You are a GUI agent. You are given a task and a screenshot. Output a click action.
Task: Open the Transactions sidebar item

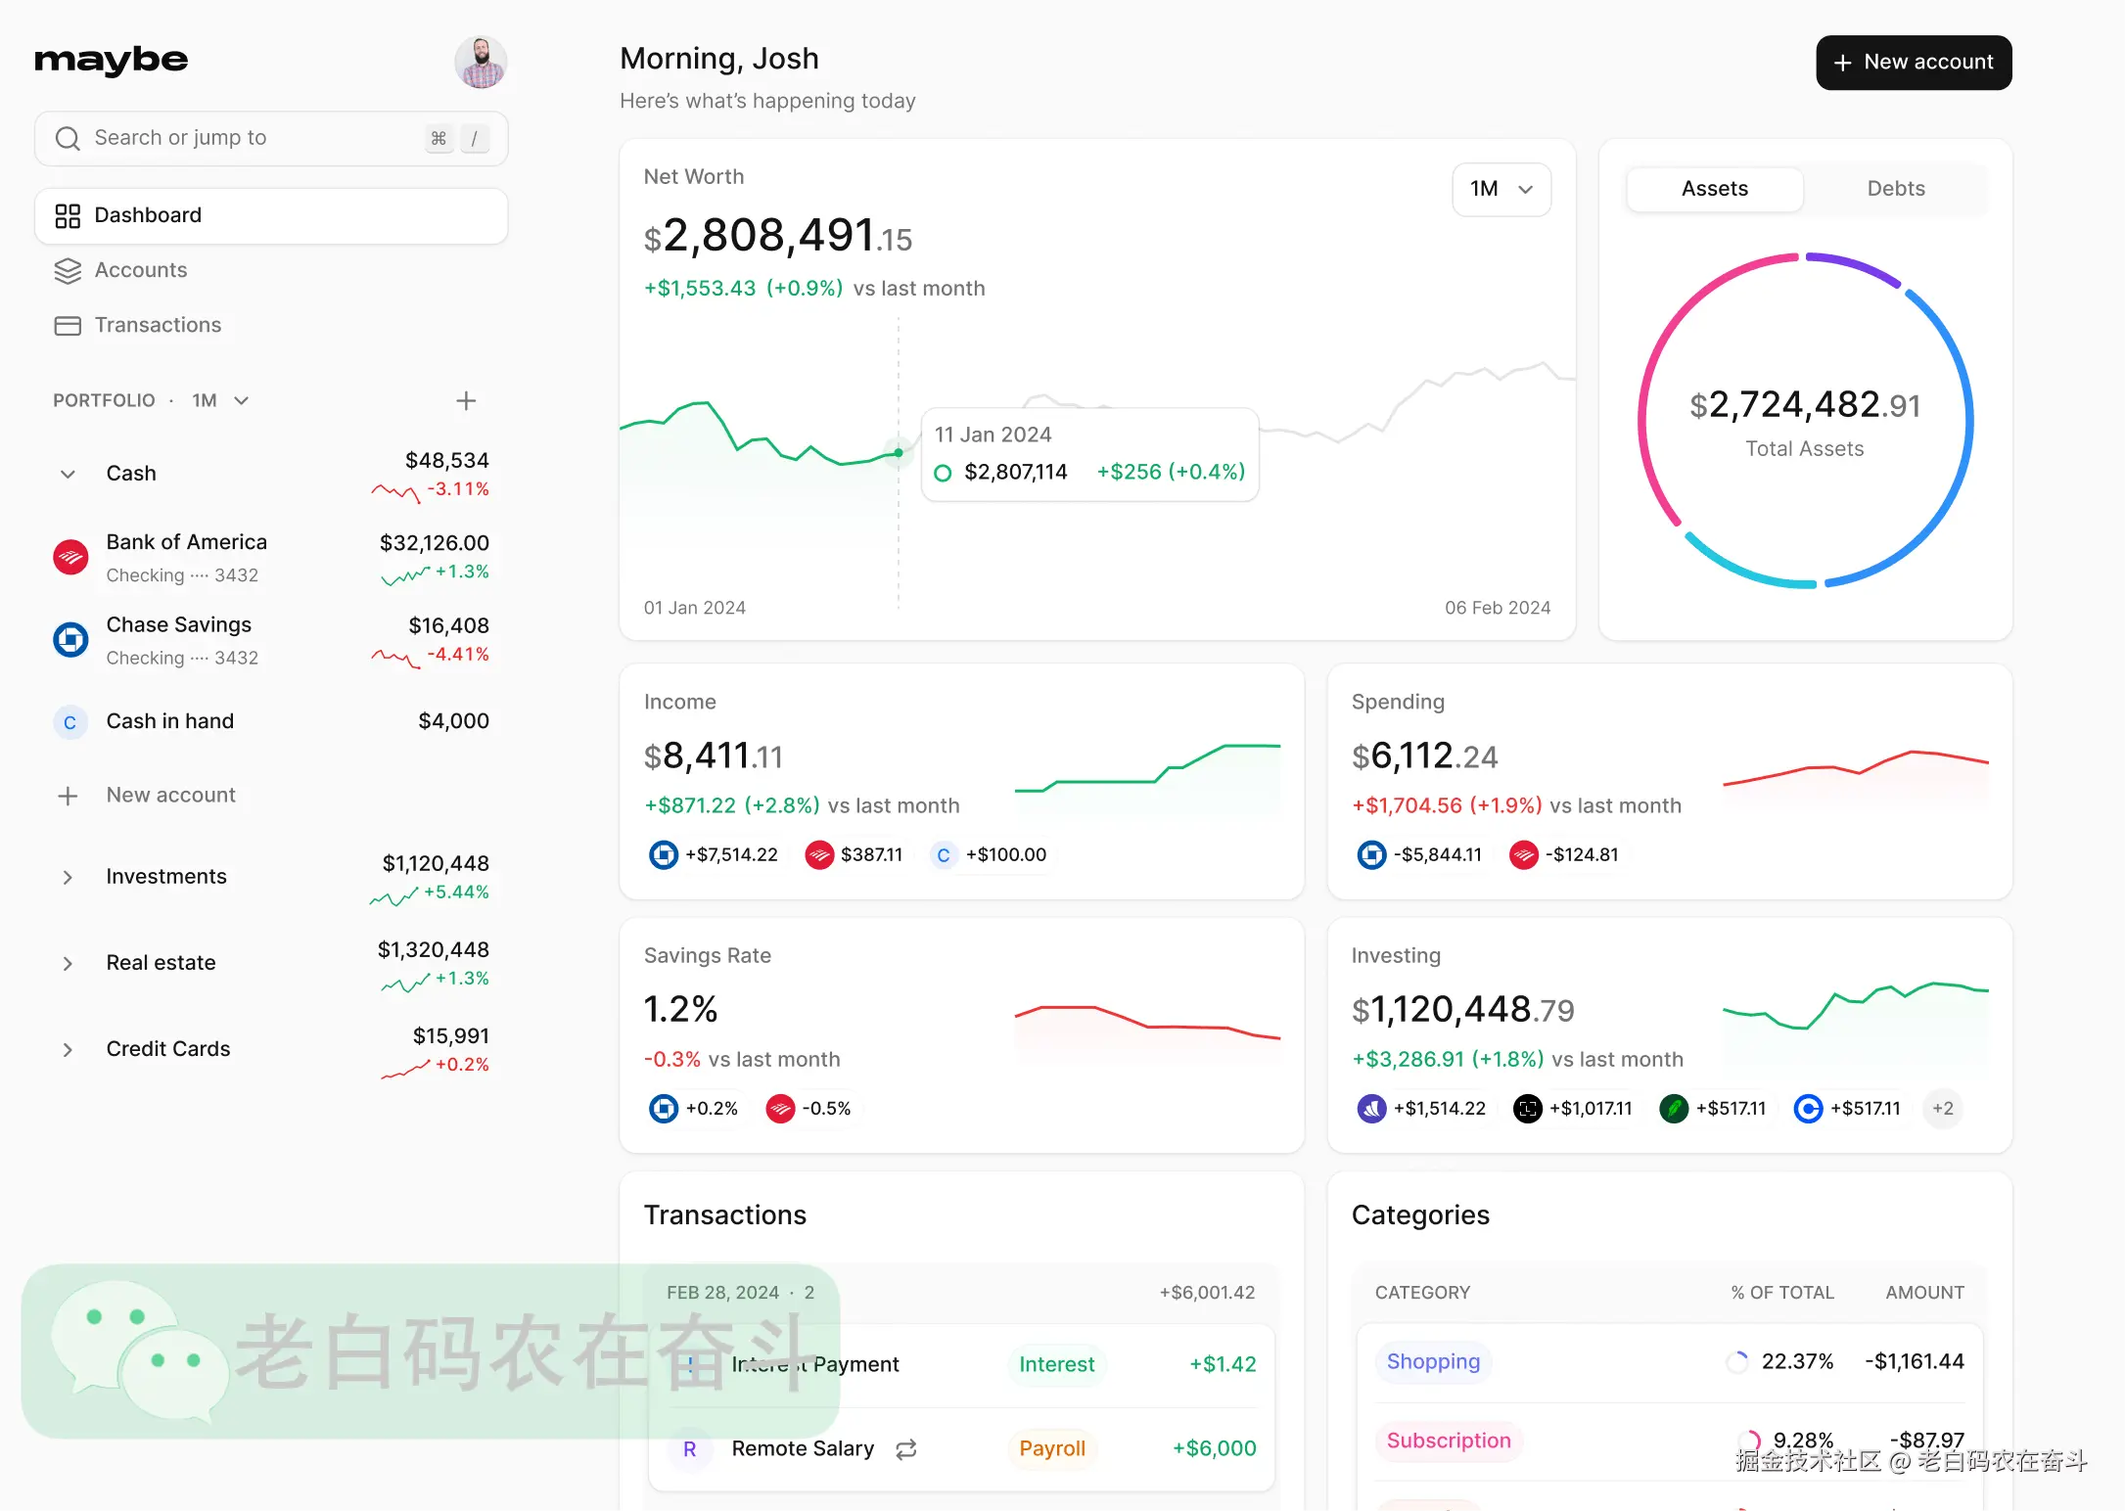click(x=157, y=325)
